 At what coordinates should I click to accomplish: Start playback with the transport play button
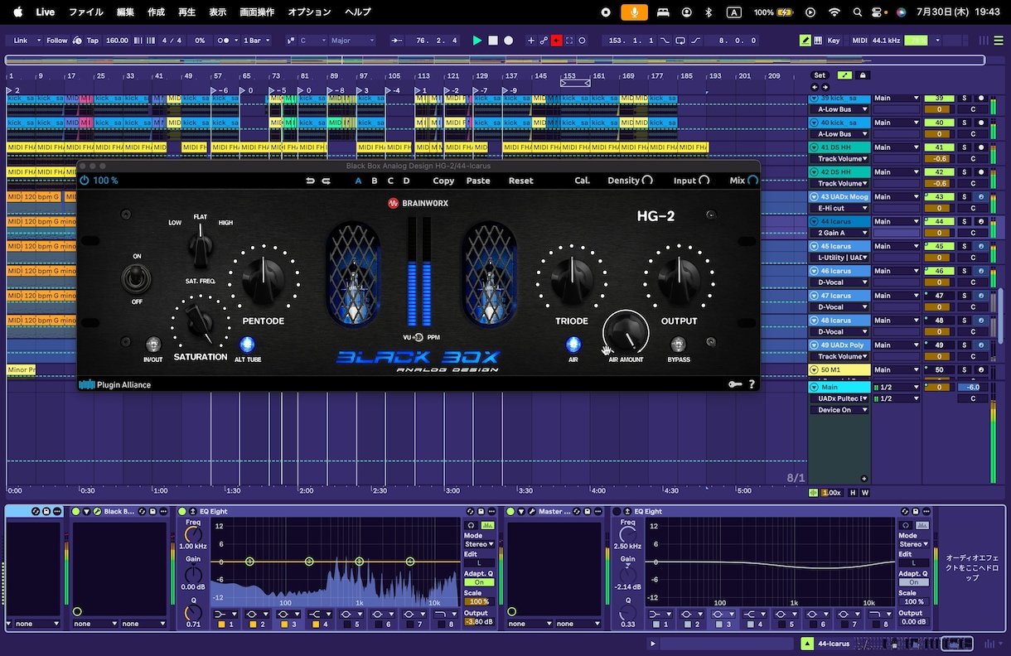(476, 40)
